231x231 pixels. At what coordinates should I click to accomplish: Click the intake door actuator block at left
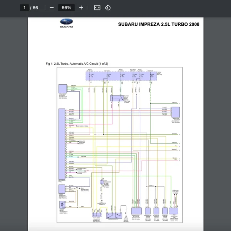pos(62,89)
